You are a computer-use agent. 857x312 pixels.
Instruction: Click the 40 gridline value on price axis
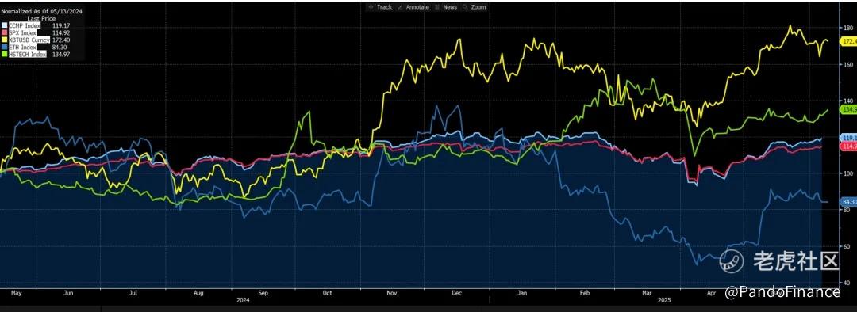(847, 283)
